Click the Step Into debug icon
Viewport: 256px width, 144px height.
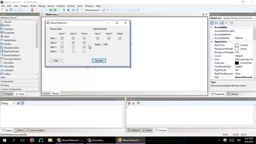point(77,10)
